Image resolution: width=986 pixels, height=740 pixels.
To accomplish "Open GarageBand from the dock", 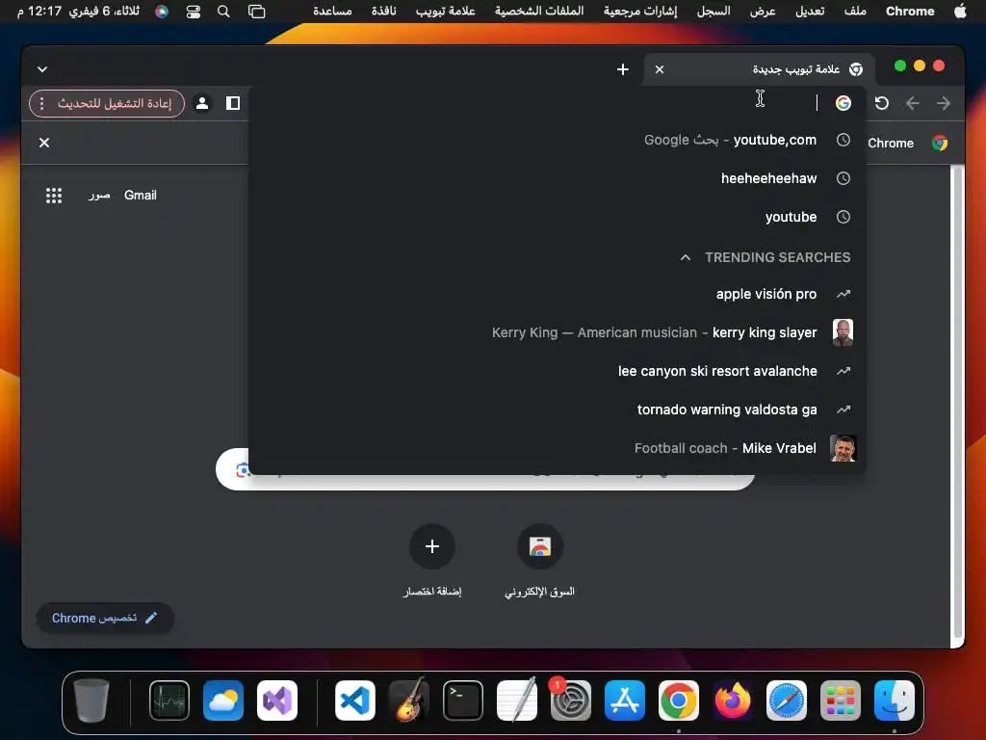I will [x=408, y=700].
